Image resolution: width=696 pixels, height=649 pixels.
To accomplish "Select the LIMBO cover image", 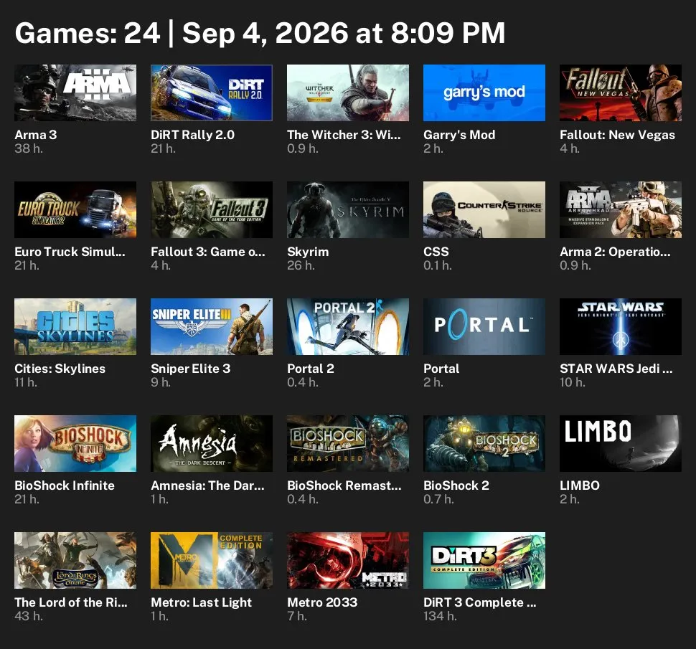I will pyautogui.click(x=621, y=444).
